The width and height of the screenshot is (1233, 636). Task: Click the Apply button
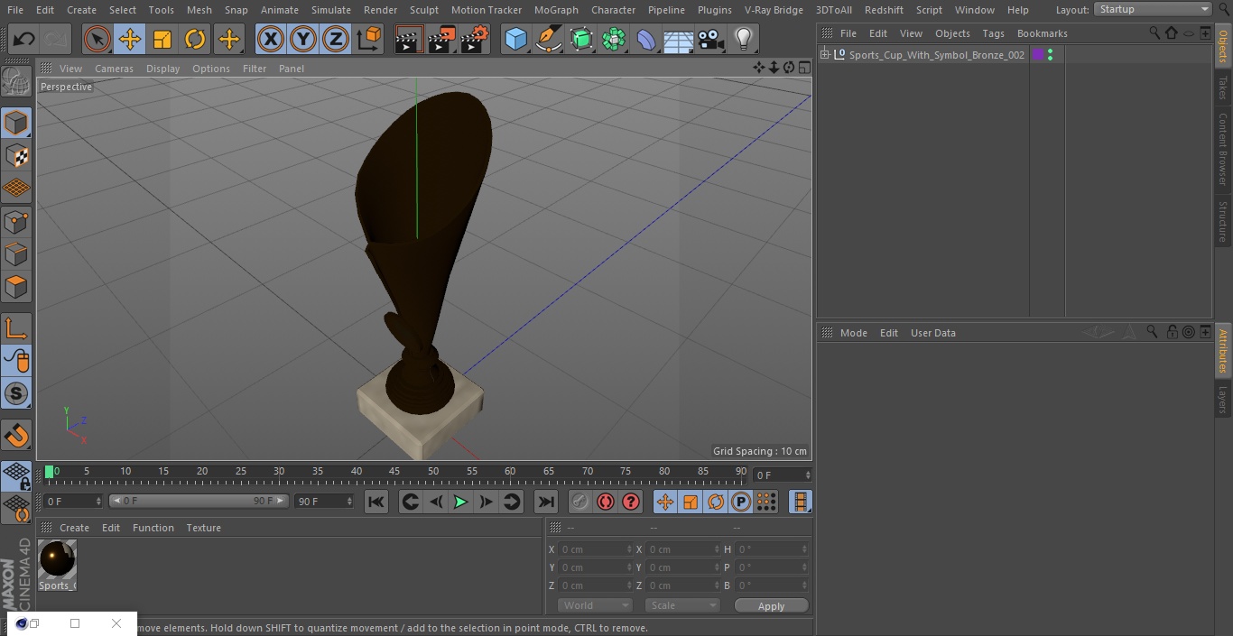[771, 606]
